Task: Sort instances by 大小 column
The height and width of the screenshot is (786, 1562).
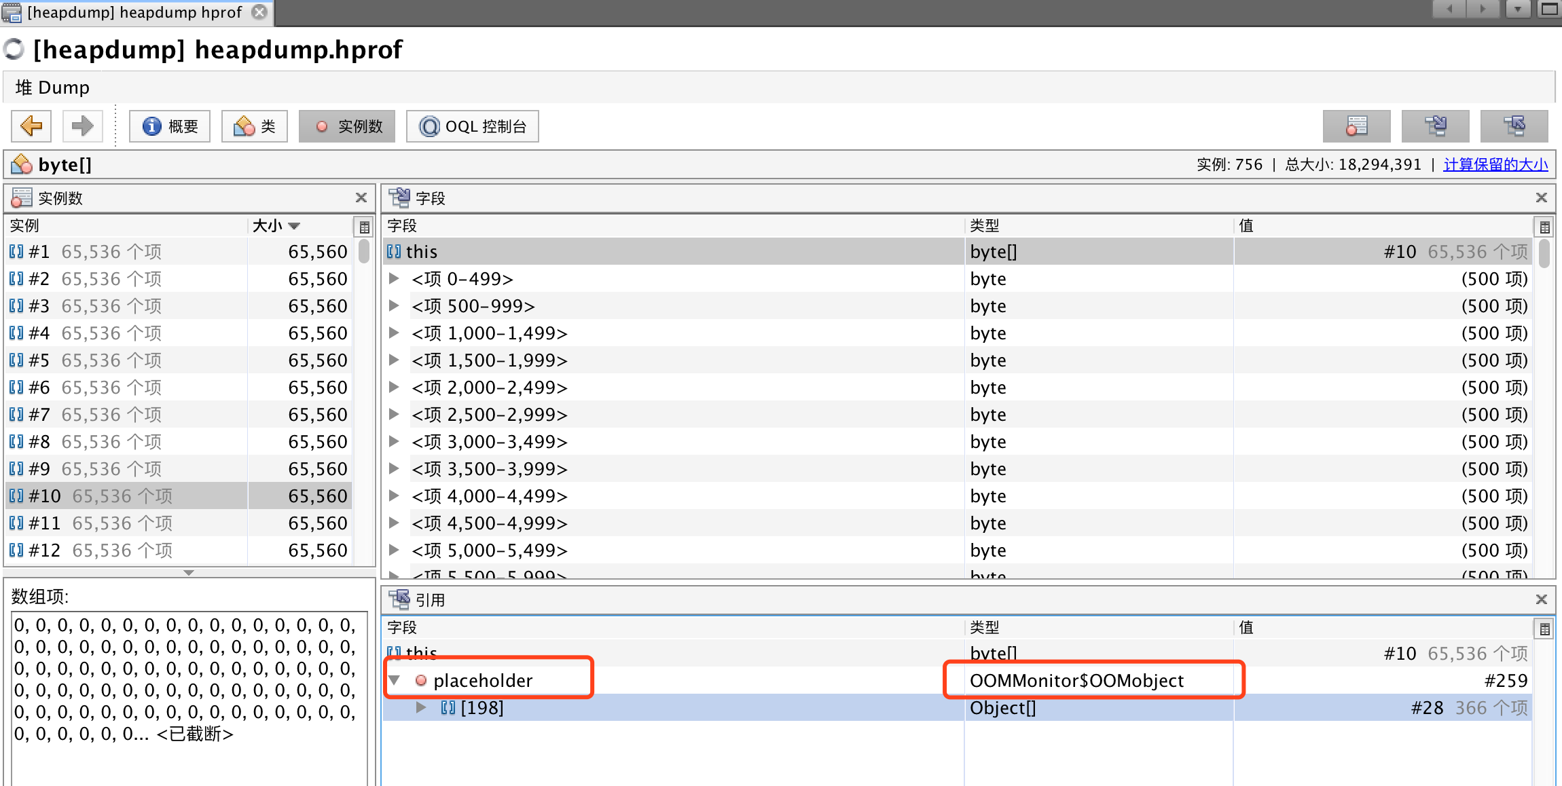Action: point(299,225)
